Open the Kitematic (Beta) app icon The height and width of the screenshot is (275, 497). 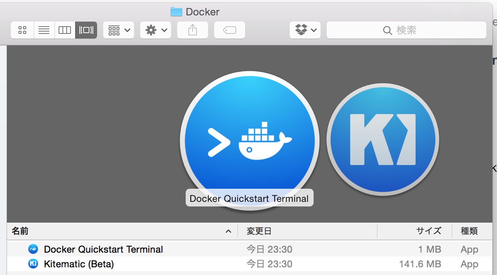383,139
